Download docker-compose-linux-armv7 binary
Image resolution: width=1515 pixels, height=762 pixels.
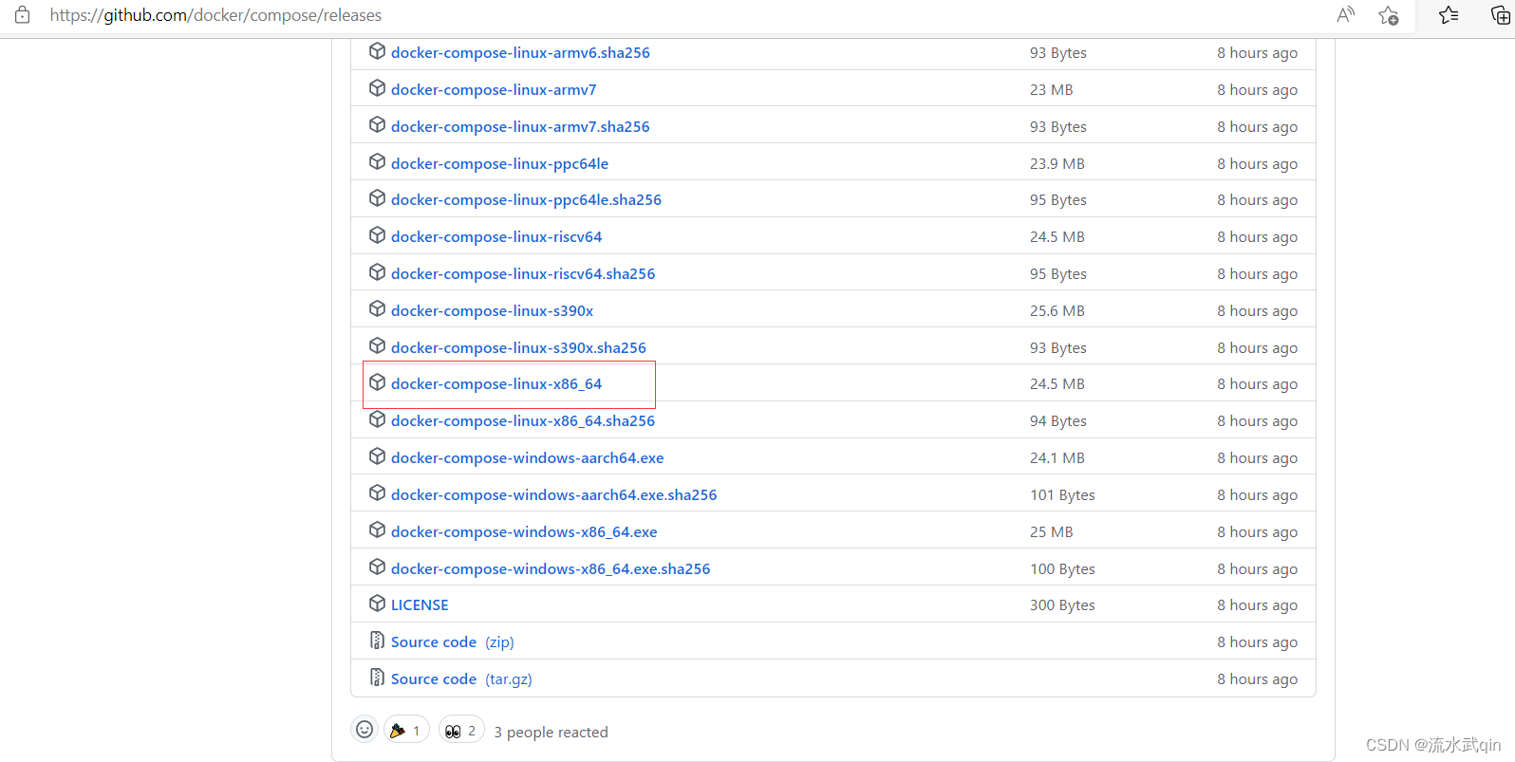pos(494,90)
